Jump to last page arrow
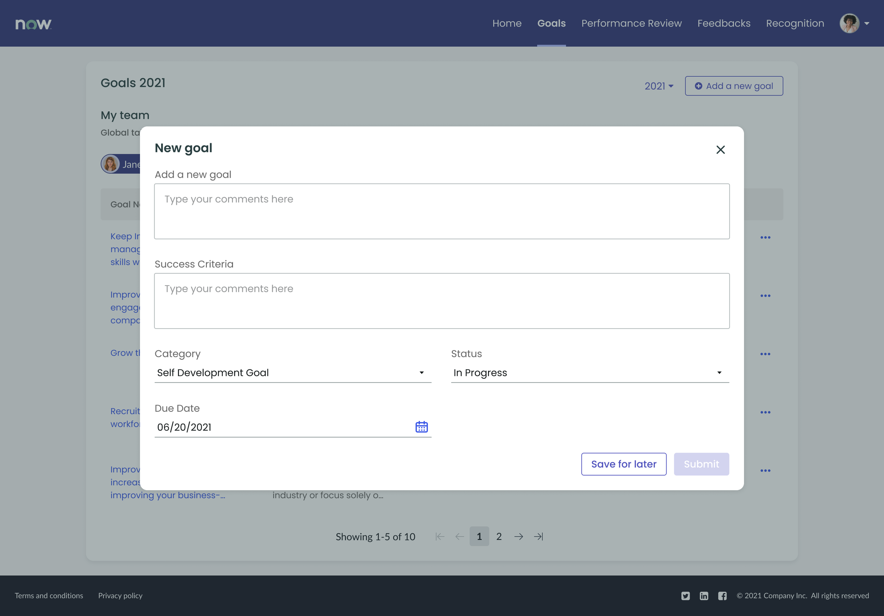Image resolution: width=884 pixels, height=616 pixels. coord(538,536)
